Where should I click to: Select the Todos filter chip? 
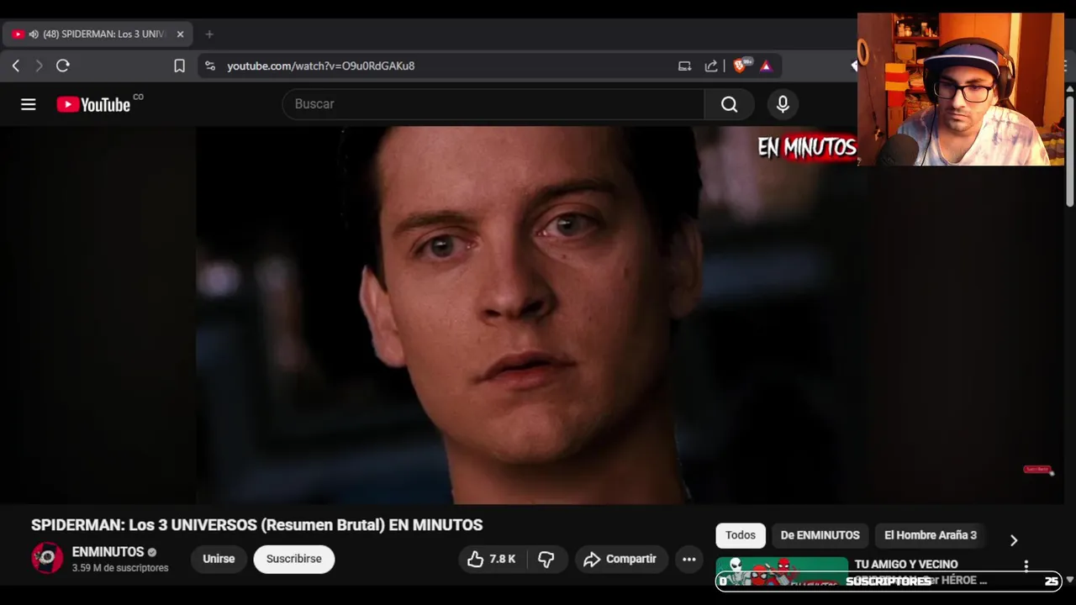[x=741, y=535]
